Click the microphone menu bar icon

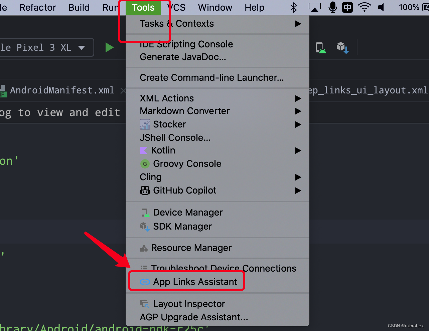332,7
